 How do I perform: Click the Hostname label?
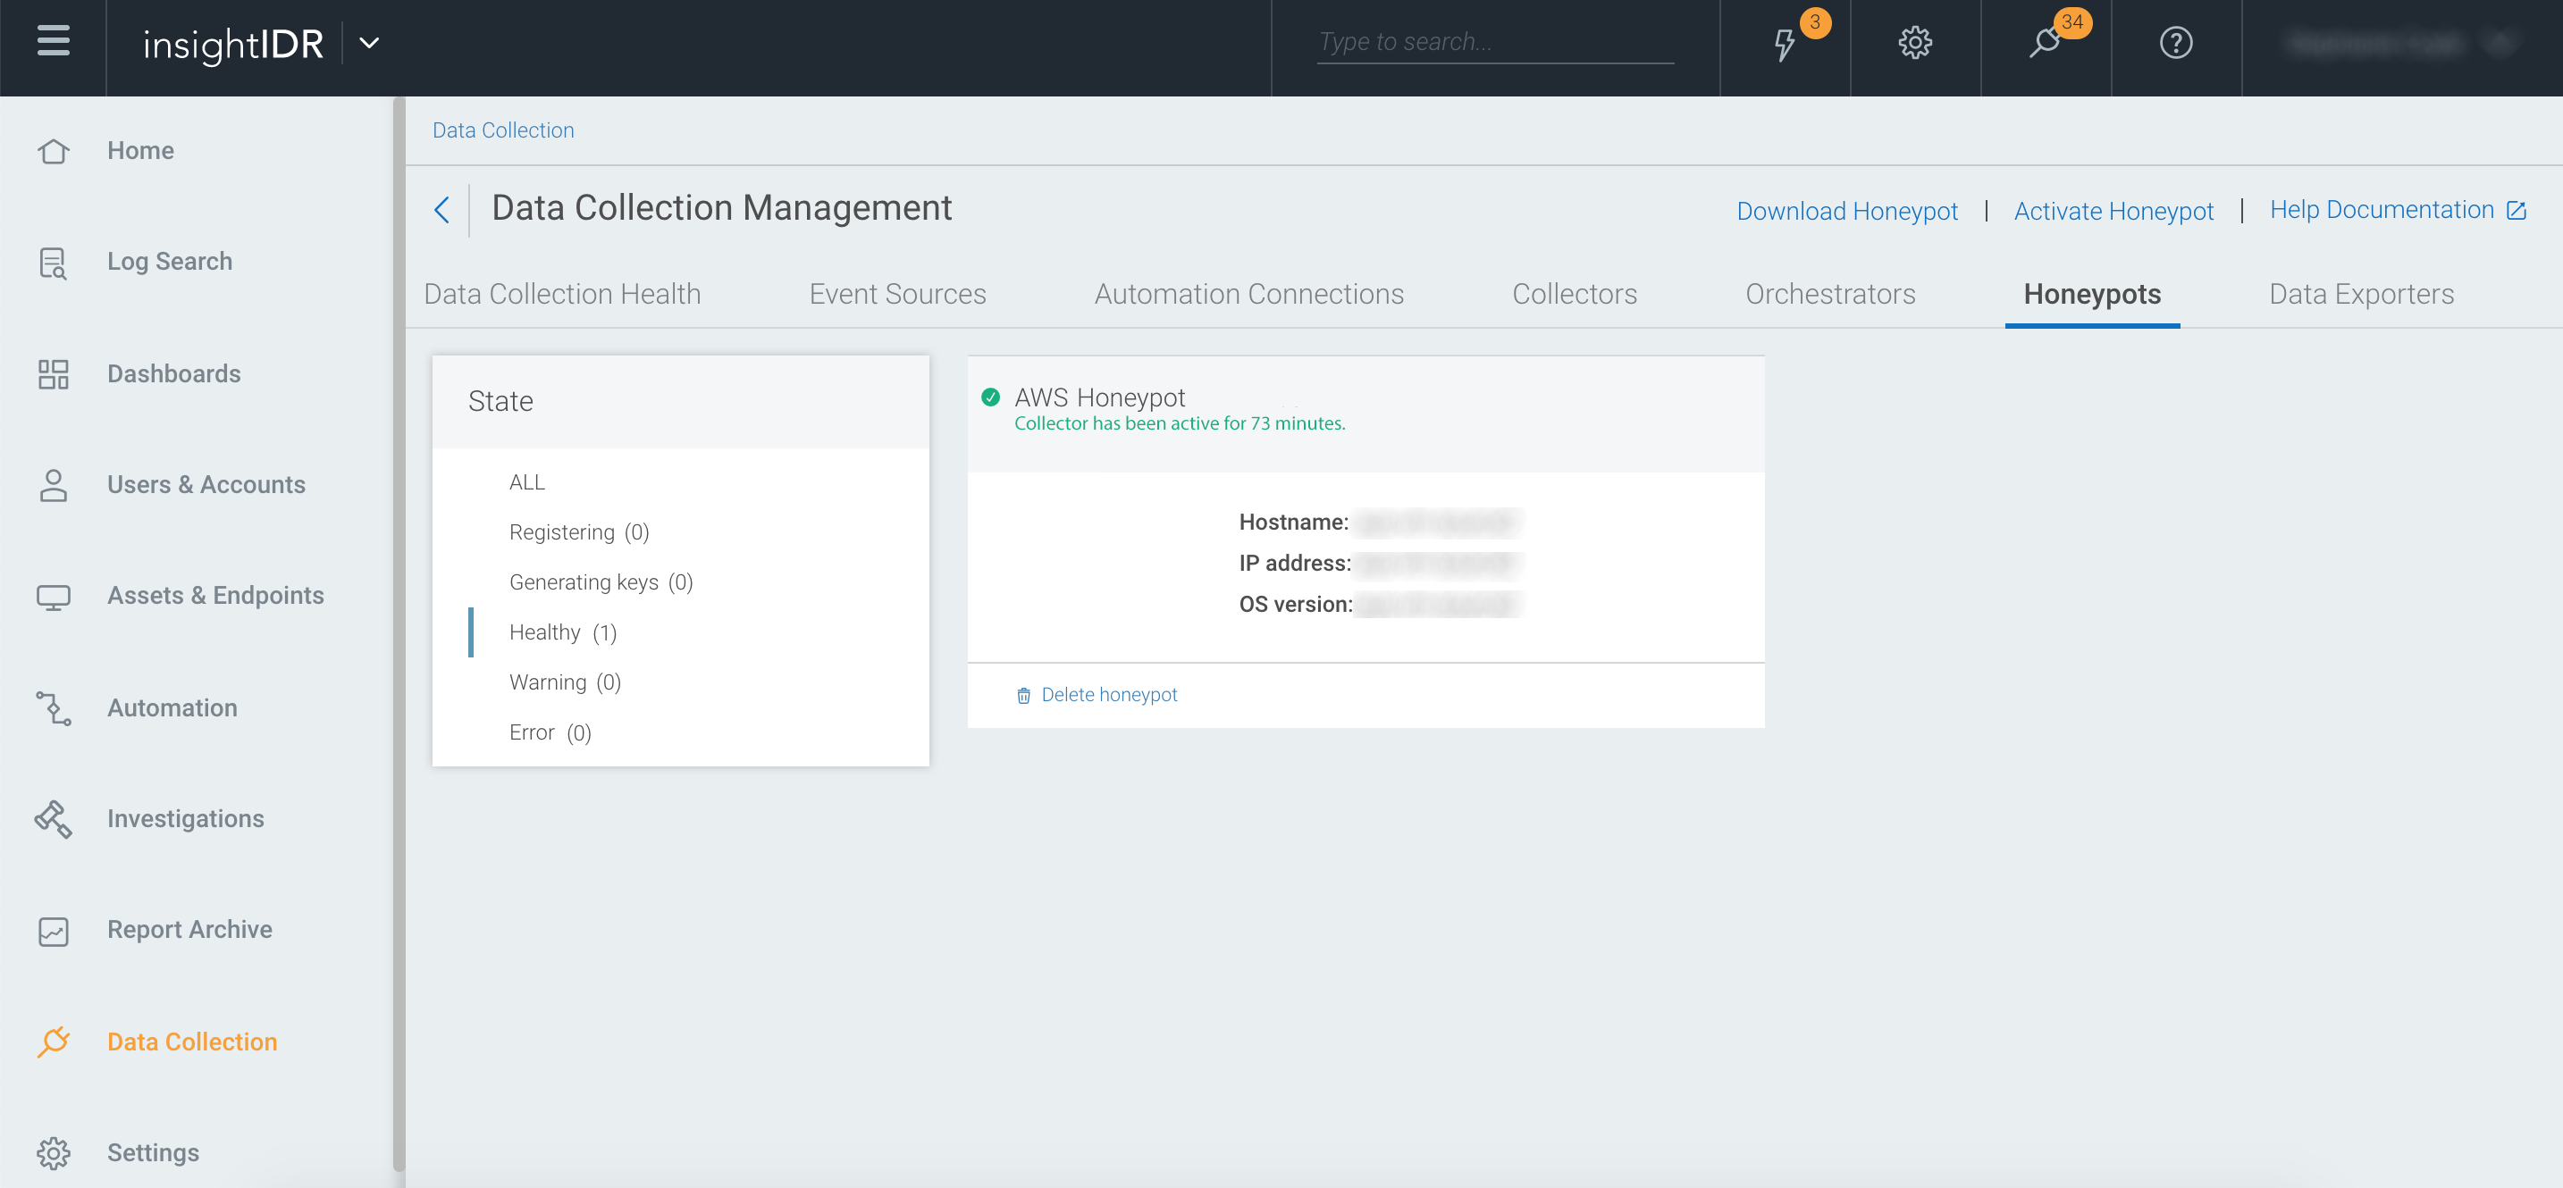(x=1293, y=522)
